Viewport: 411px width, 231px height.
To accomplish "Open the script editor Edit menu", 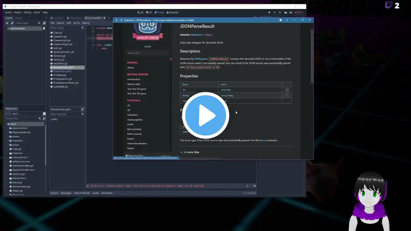I will click(69, 23).
